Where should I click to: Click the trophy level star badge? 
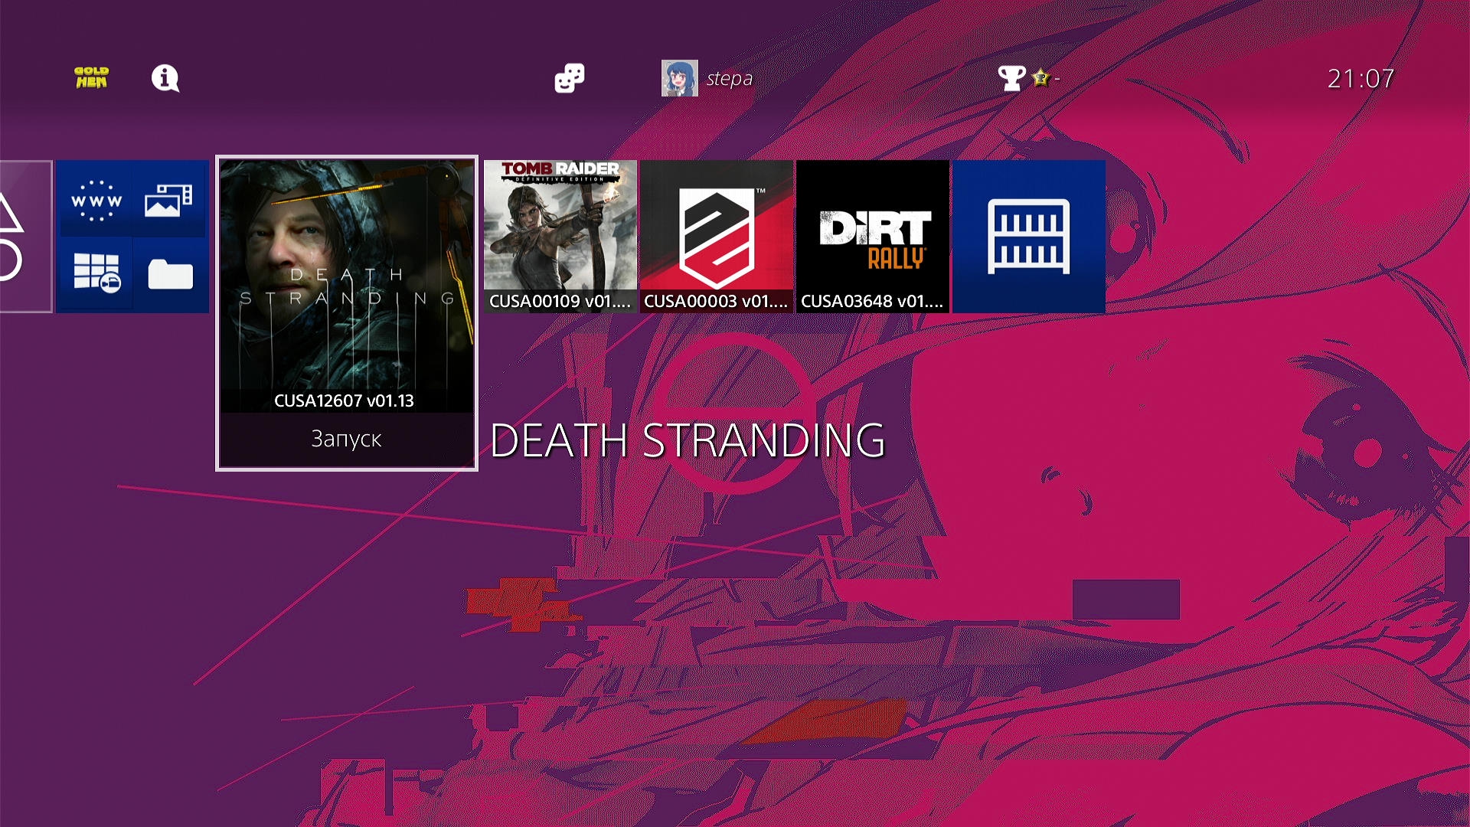(x=1040, y=77)
